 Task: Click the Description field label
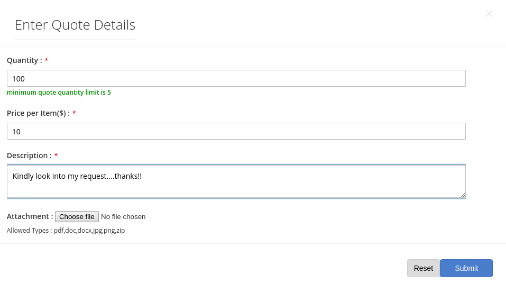(29, 156)
